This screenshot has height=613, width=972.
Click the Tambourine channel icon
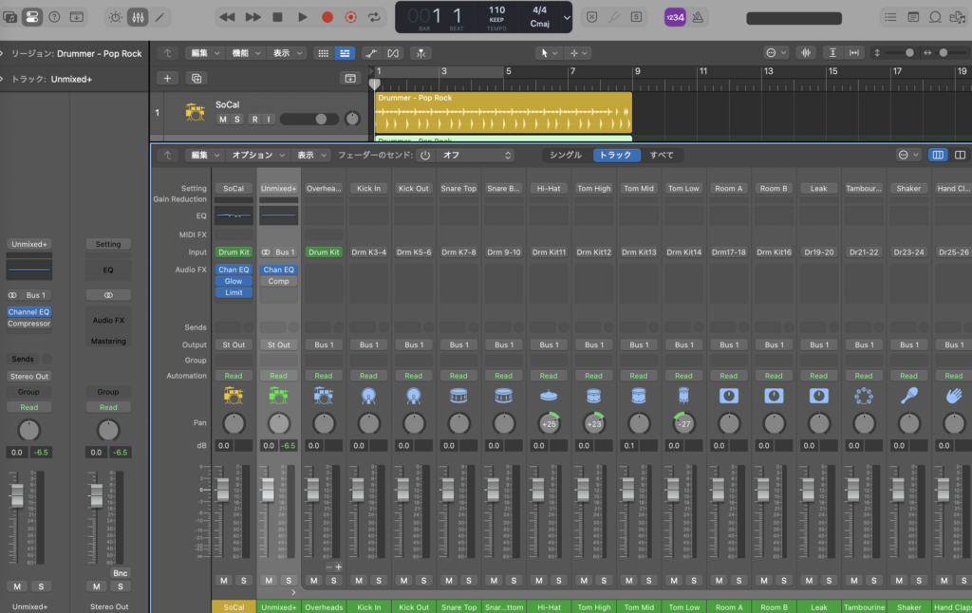coord(864,396)
